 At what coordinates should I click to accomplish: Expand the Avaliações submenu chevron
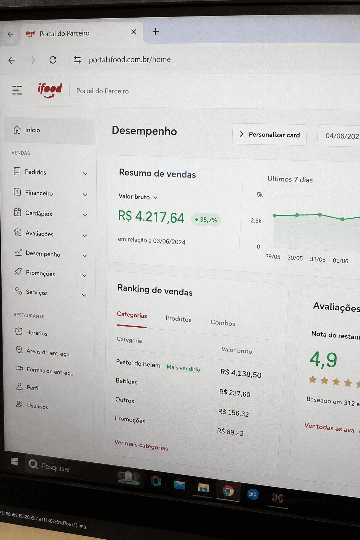(85, 235)
